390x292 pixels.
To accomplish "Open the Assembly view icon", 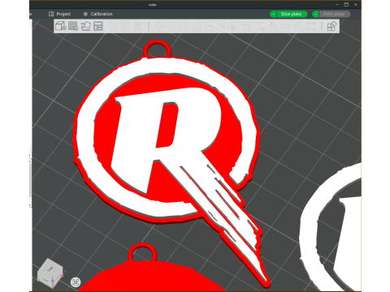I will [x=332, y=26].
